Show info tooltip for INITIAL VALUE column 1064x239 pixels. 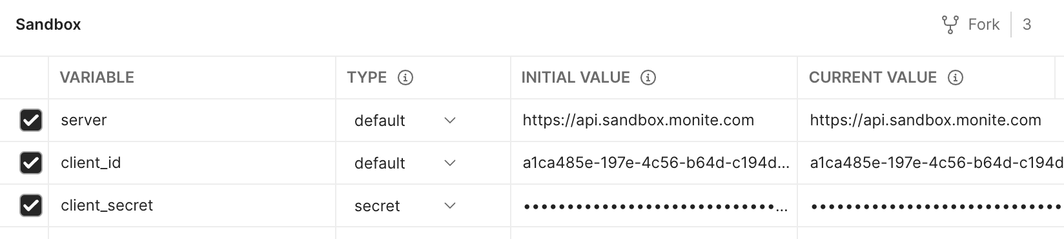tap(648, 78)
